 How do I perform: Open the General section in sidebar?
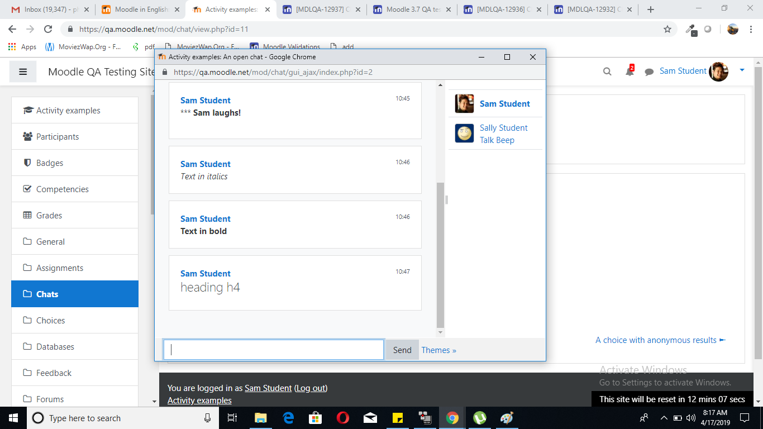click(75, 241)
